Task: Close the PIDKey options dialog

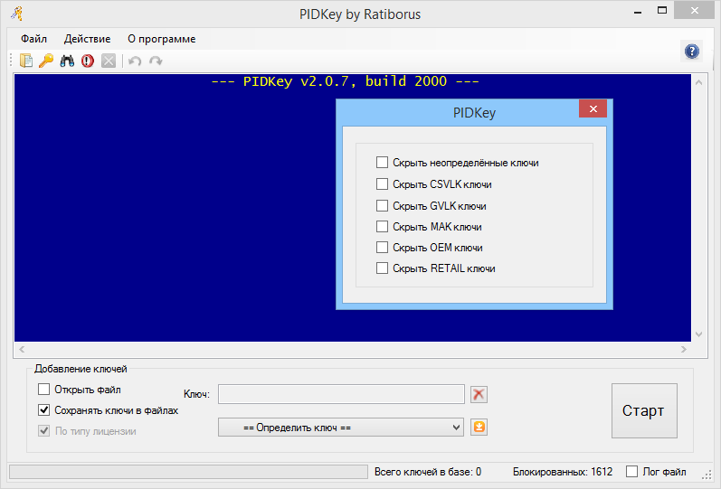Action: [593, 109]
